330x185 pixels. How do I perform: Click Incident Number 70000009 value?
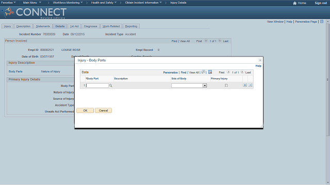pyautogui.click(x=49, y=34)
